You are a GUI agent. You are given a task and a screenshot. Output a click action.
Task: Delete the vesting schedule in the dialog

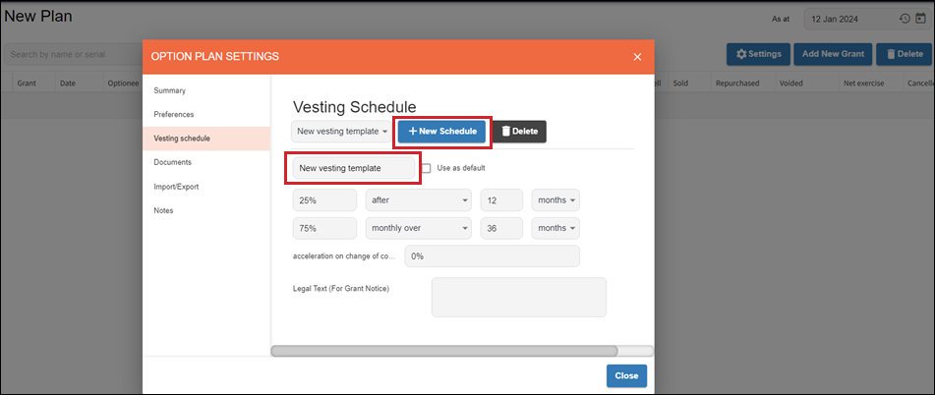[x=519, y=131]
